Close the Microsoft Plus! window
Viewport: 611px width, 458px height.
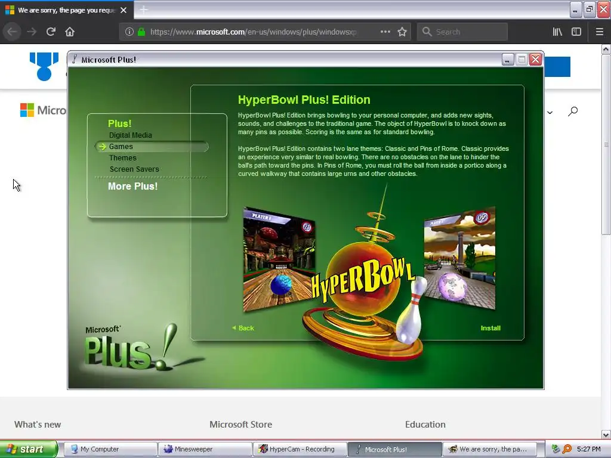536,59
